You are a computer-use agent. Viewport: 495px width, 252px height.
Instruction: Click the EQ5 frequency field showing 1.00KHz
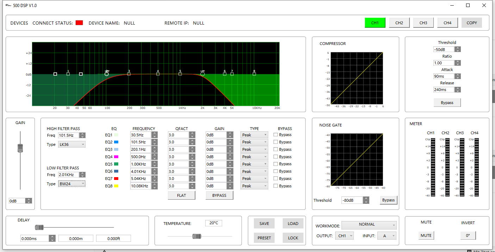(x=141, y=164)
